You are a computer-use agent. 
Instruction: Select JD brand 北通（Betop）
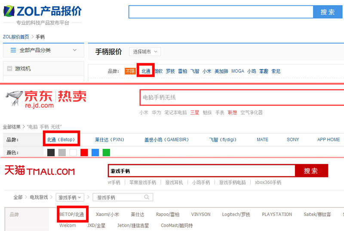(x=61, y=140)
